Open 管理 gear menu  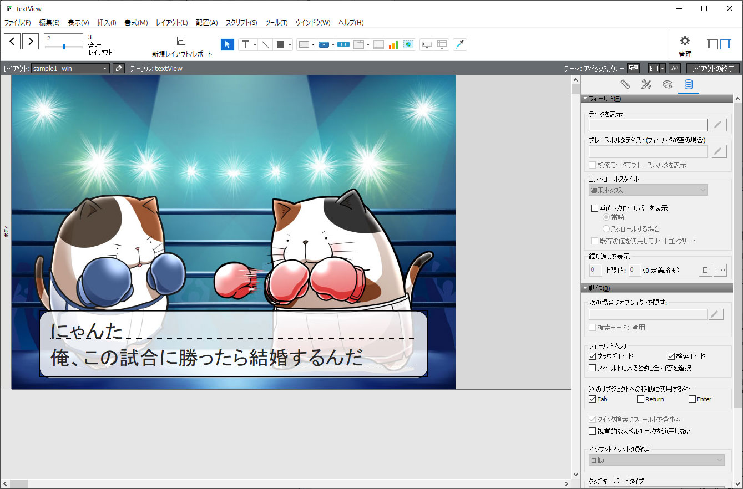tap(685, 45)
